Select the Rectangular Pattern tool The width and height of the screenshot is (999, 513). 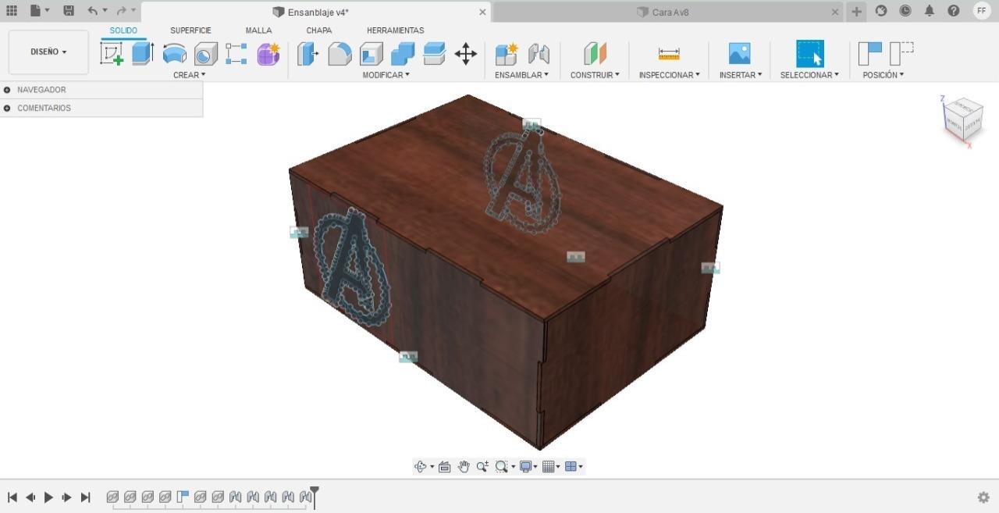click(x=236, y=53)
